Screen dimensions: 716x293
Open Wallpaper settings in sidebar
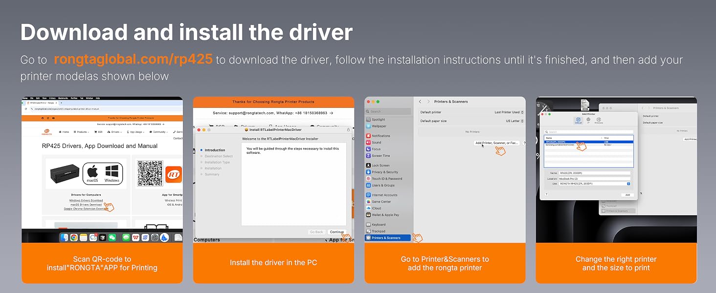(376, 126)
